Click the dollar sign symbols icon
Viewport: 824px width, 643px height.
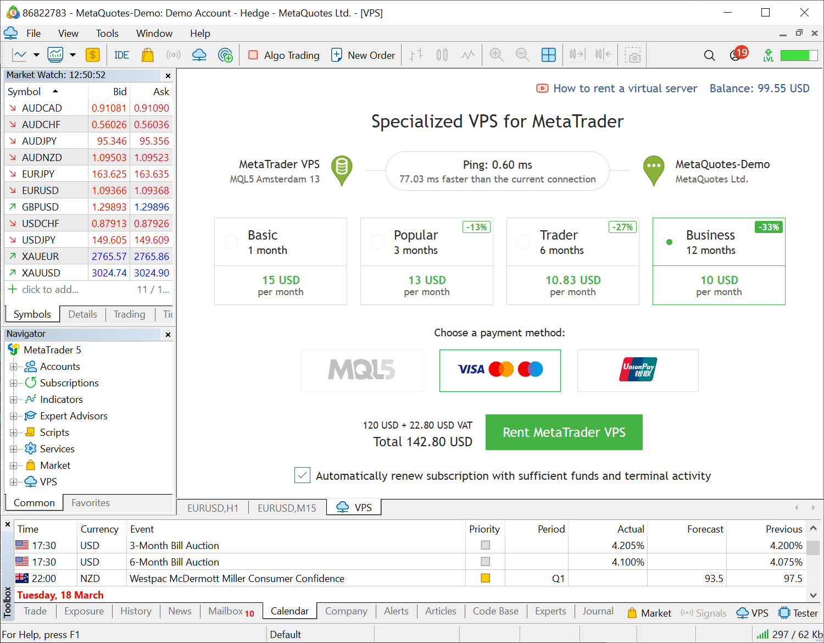(92, 55)
